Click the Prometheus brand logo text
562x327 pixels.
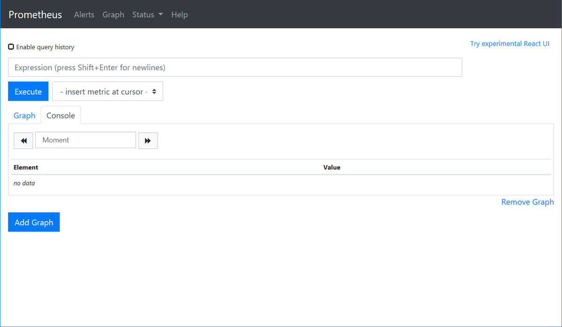[35, 15]
